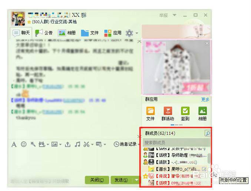Screen dimensions: 251x191
Task: Click the group settings gear icon
Action: pyautogui.click(x=129, y=33)
